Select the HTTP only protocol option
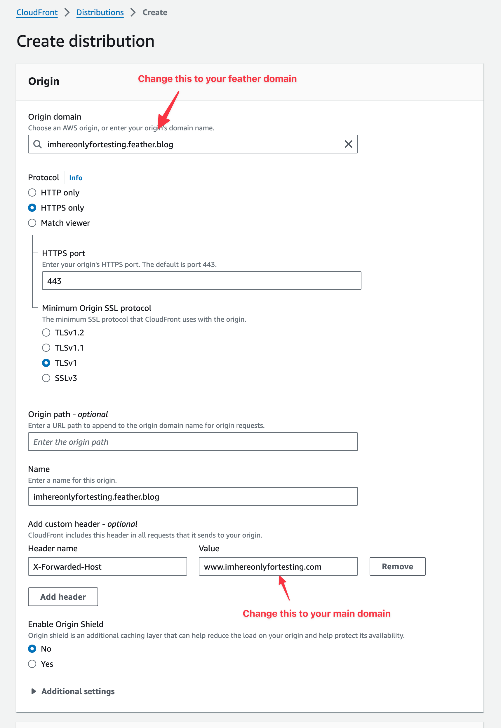 32,192
